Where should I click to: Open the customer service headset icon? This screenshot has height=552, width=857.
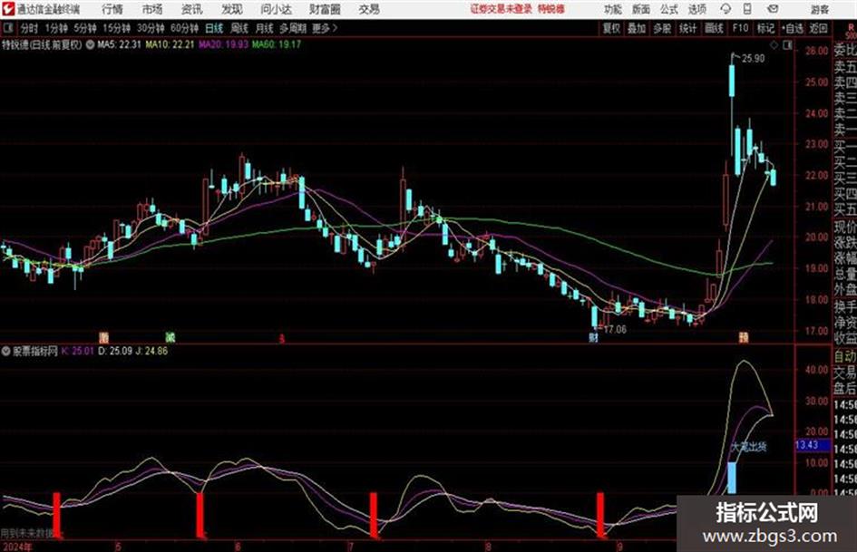726,9
